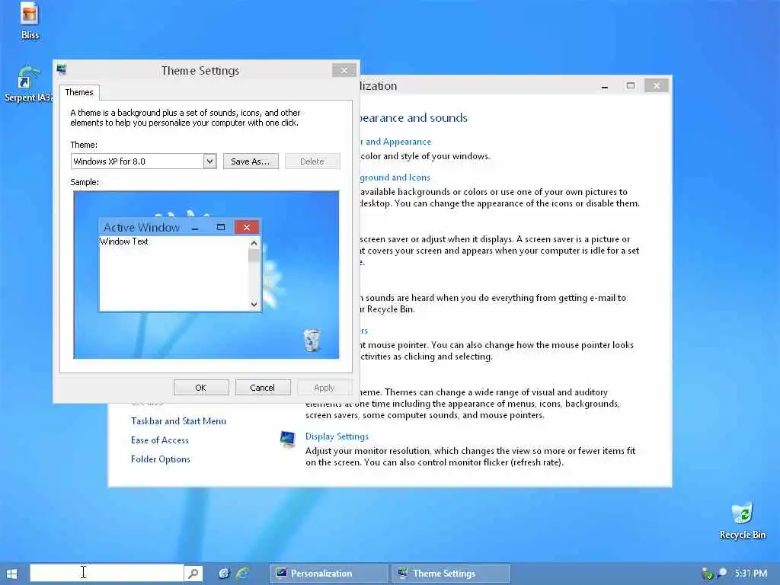Maximize the Personalization window
The height and width of the screenshot is (585, 780).
(630, 85)
